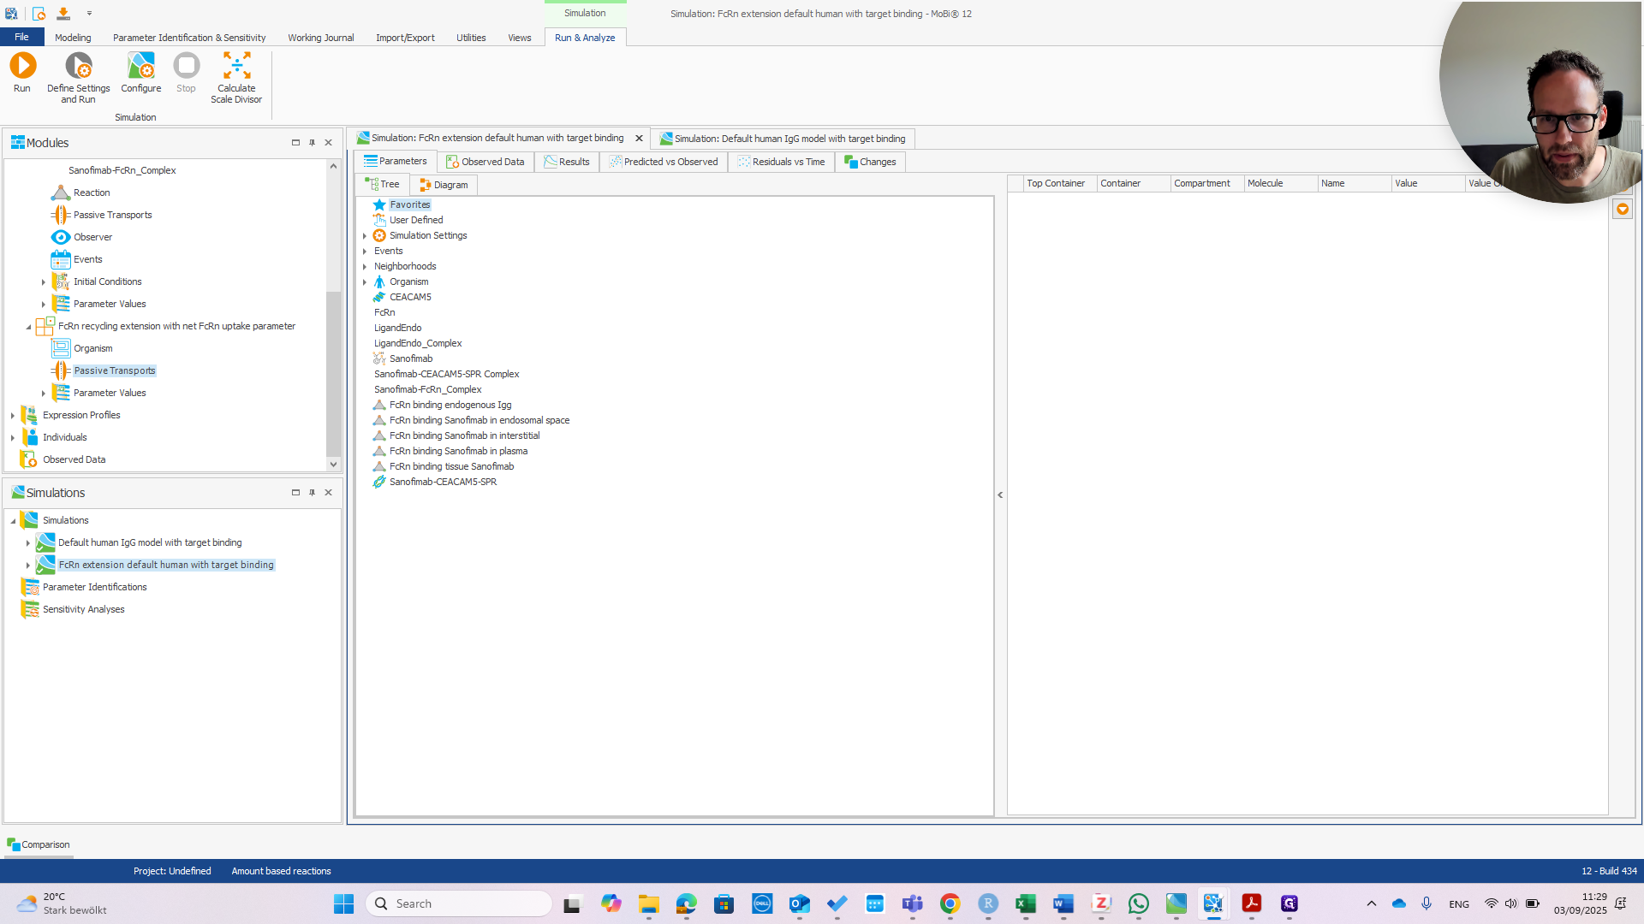Expand Simulation Settings node

[x=365, y=236]
